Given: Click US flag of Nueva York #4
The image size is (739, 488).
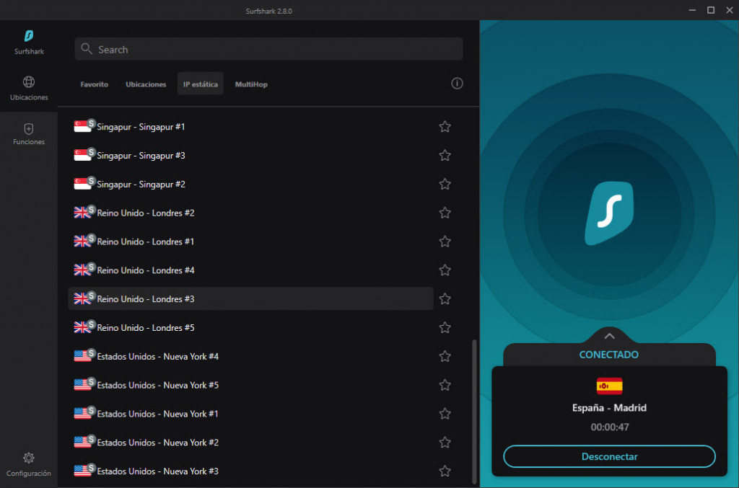Looking at the screenshot, I should coord(82,357).
